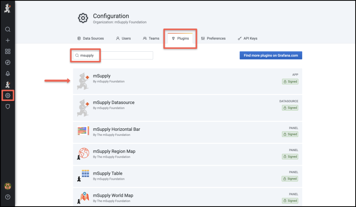Click the mSupply logo at top left
Viewport: 356px width, 207px height.
coord(7,9)
